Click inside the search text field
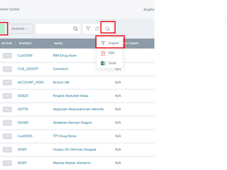Viewport: 227px width, 170px height. pos(54,29)
